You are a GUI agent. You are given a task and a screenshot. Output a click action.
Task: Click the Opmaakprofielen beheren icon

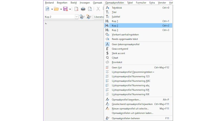pos(107,118)
